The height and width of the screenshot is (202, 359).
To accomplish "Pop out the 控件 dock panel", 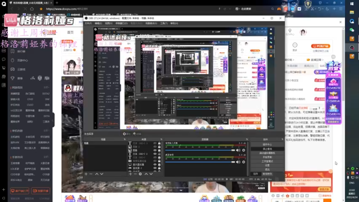I will (282, 140).
